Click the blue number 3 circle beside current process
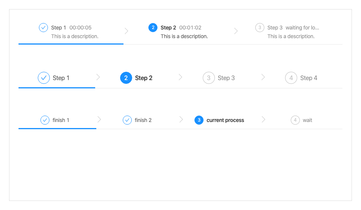 point(199,120)
